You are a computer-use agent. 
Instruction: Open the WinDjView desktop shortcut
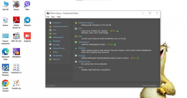pyautogui.click(x=16, y=53)
